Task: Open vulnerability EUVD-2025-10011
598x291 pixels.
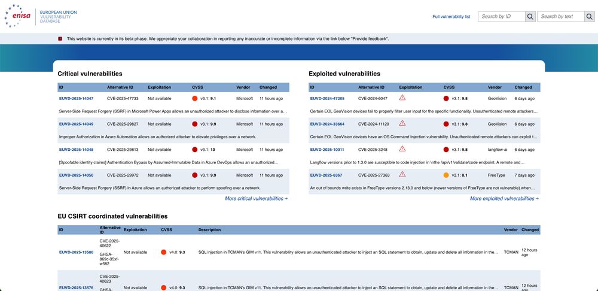Action: [327, 150]
